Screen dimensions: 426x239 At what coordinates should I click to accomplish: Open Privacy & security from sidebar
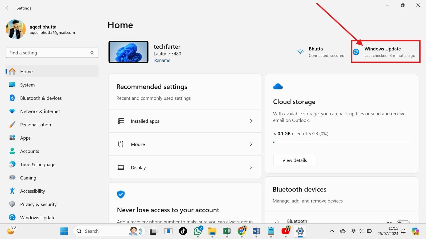[38, 204]
